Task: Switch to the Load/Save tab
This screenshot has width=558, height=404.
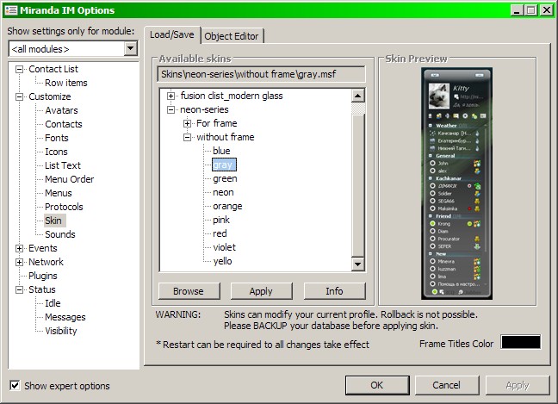Action: click(172, 34)
